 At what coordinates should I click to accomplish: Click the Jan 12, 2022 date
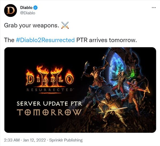[34, 140]
